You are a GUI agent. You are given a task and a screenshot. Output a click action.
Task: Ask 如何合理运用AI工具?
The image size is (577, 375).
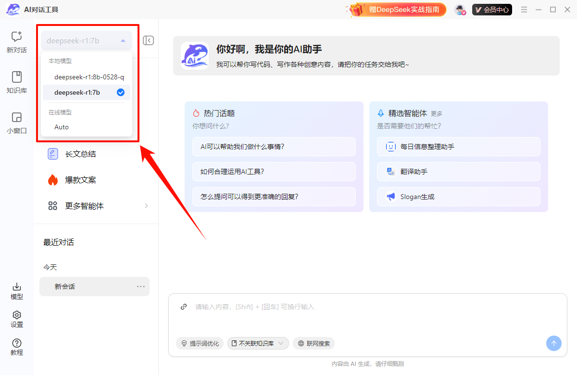point(274,172)
